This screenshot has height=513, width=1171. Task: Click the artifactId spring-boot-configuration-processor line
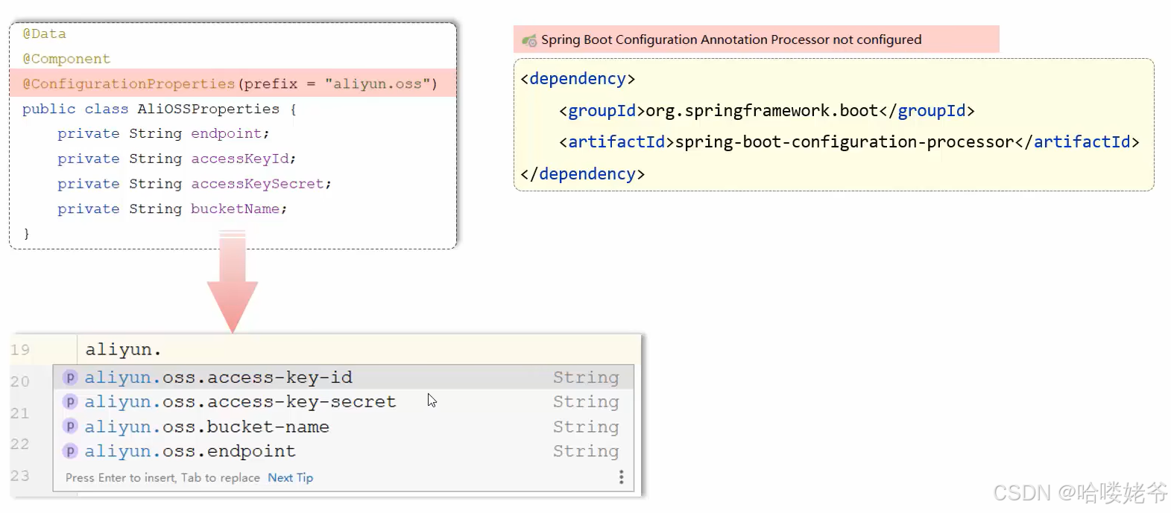(x=849, y=142)
